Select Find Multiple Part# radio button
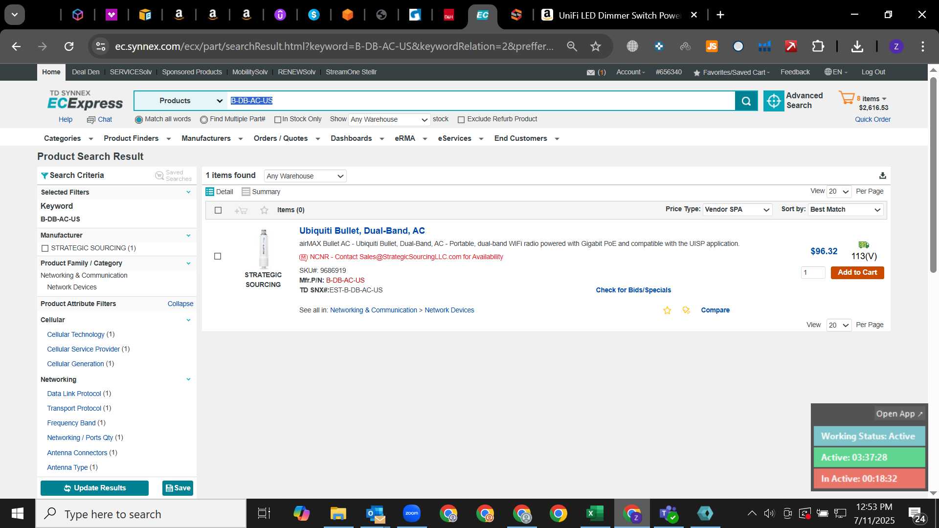The image size is (939, 528). pyautogui.click(x=204, y=120)
